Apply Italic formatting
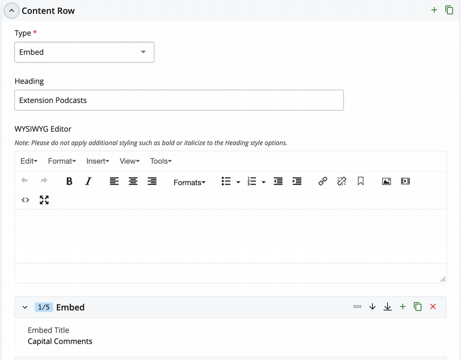The height and width of the screenshot is (360, 462). click(x=88, y=181)
